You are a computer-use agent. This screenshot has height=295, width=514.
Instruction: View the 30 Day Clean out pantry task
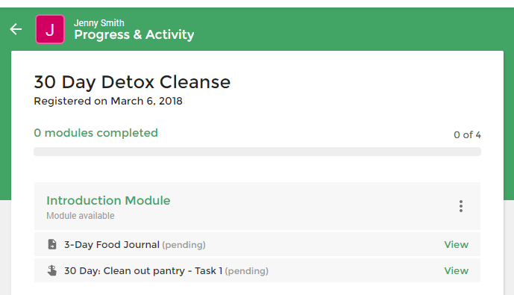(457, 270)
